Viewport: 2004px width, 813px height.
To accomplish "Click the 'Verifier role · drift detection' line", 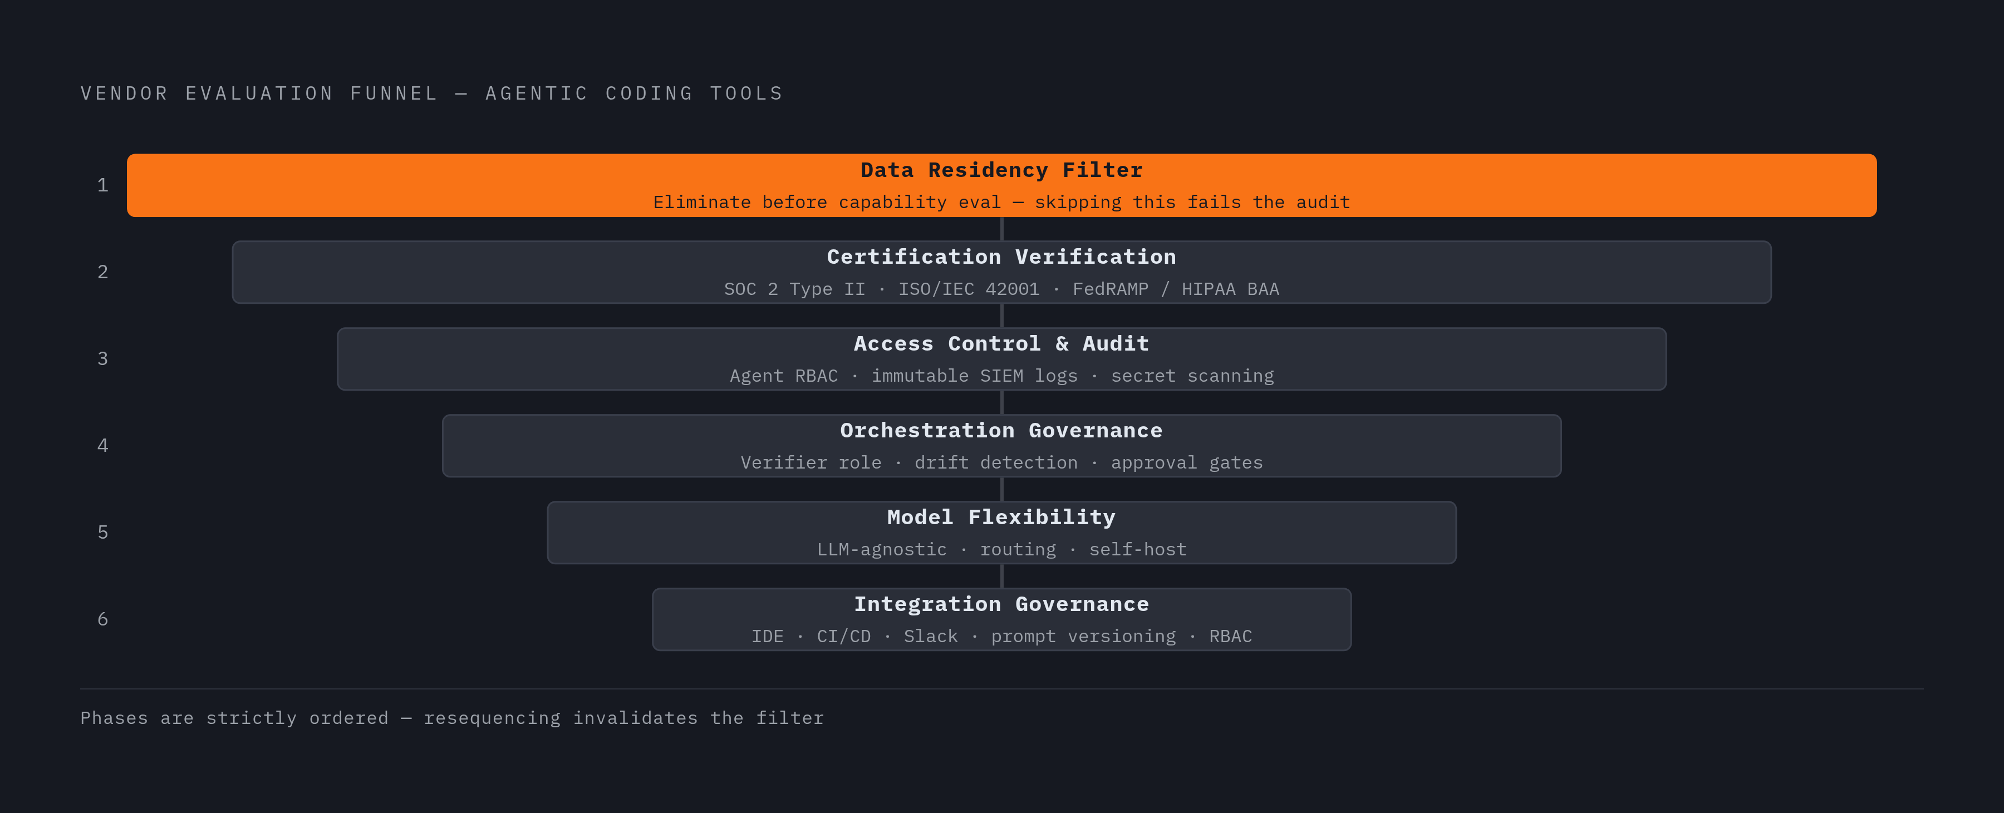I will click(x=1001, y=463).
